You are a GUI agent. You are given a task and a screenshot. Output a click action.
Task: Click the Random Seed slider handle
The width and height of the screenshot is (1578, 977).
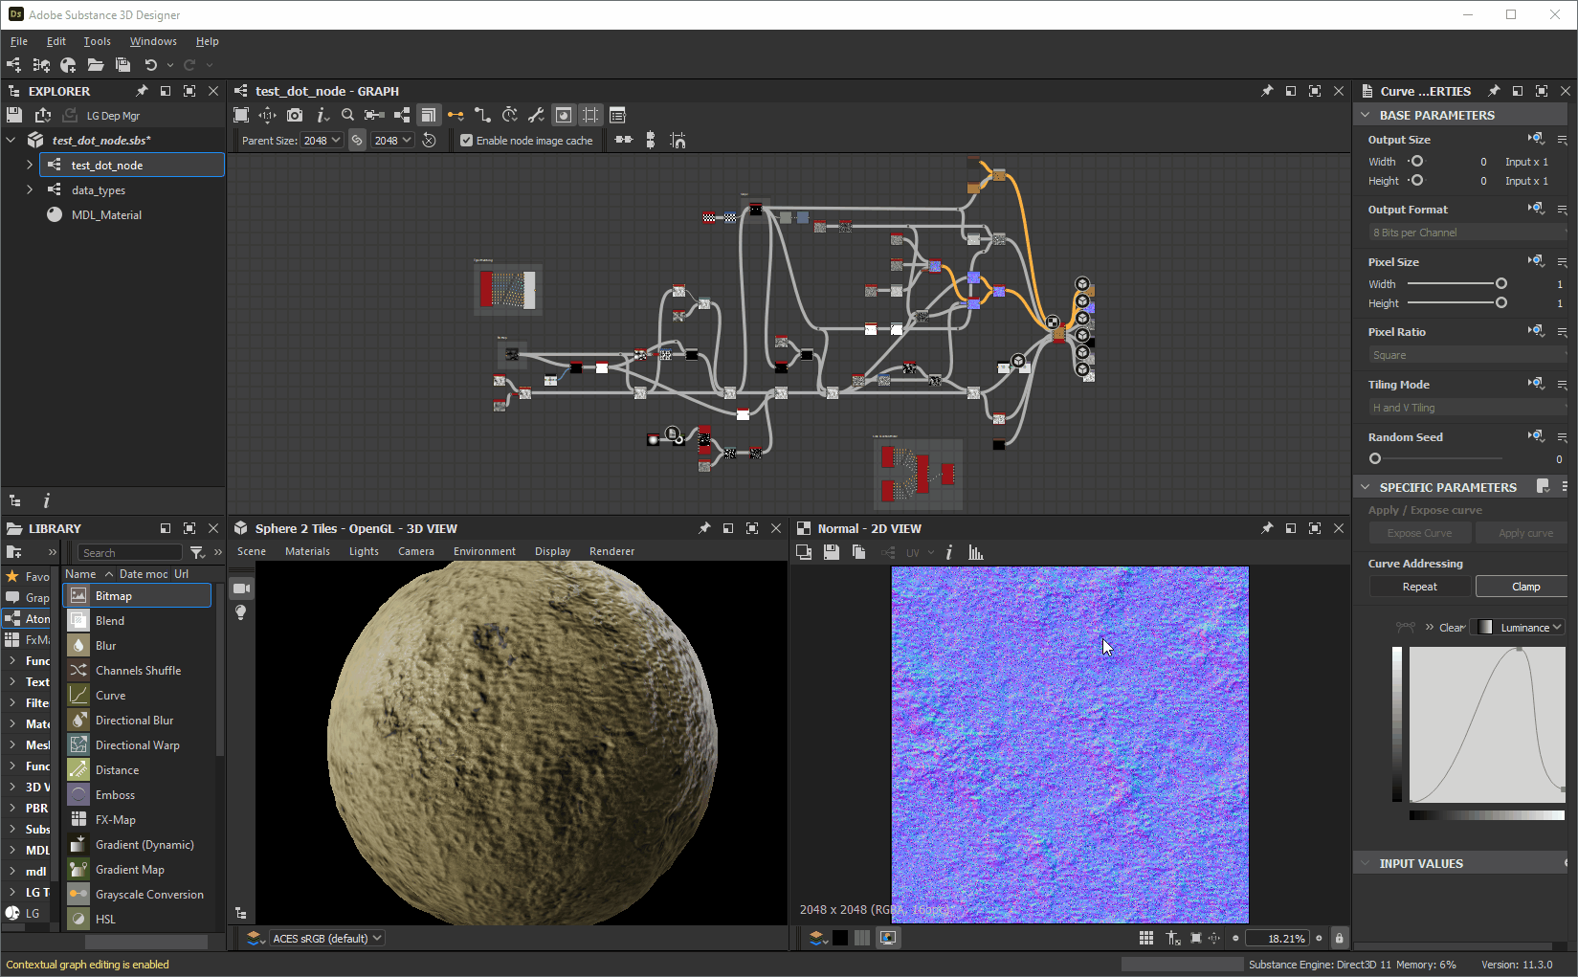[x=1375, y=459]
